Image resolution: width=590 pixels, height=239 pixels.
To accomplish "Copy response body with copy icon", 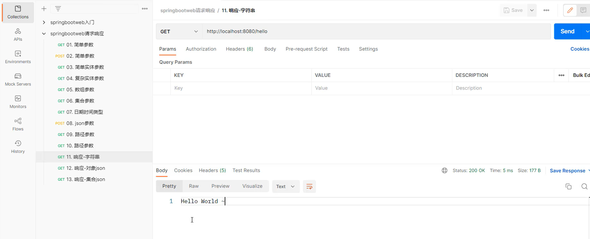I will tap(568, 187).
